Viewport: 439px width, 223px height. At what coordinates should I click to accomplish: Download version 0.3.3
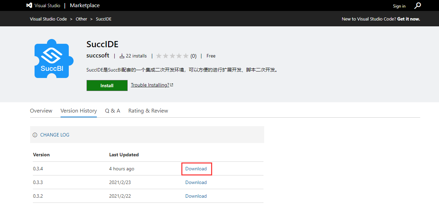tap(196, 182)
